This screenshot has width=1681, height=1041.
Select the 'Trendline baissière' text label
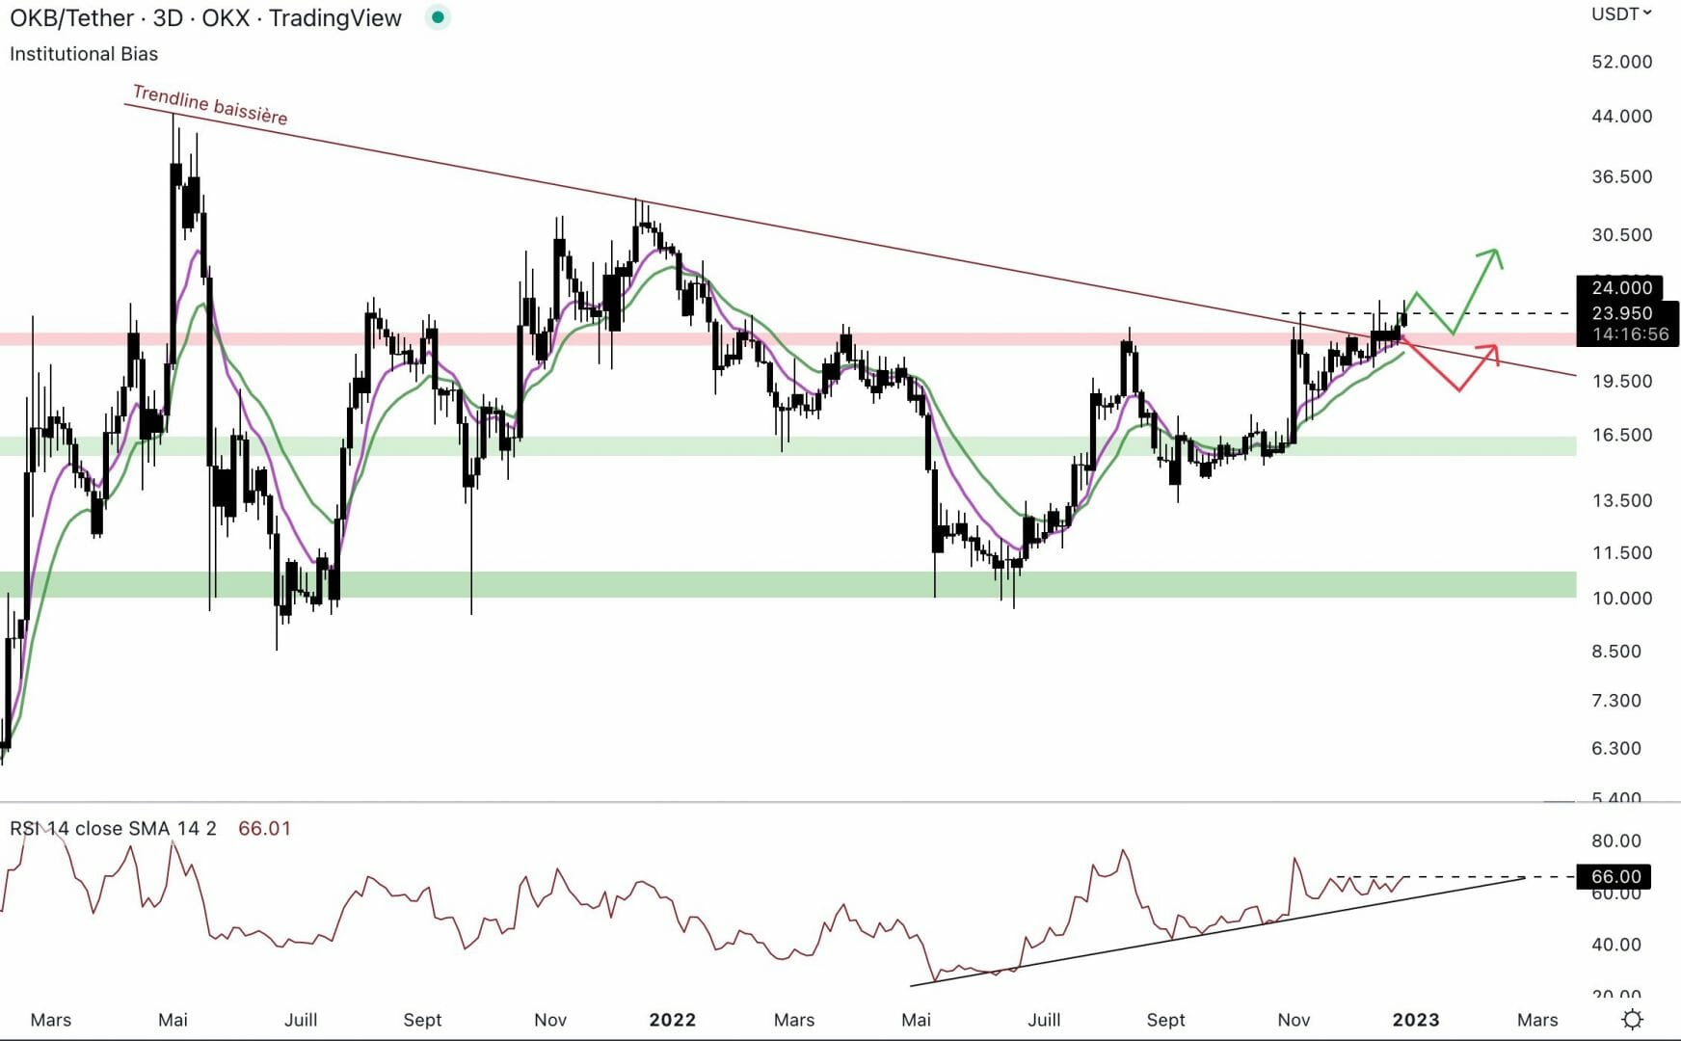pyautogui.click(x=209, y=105)
